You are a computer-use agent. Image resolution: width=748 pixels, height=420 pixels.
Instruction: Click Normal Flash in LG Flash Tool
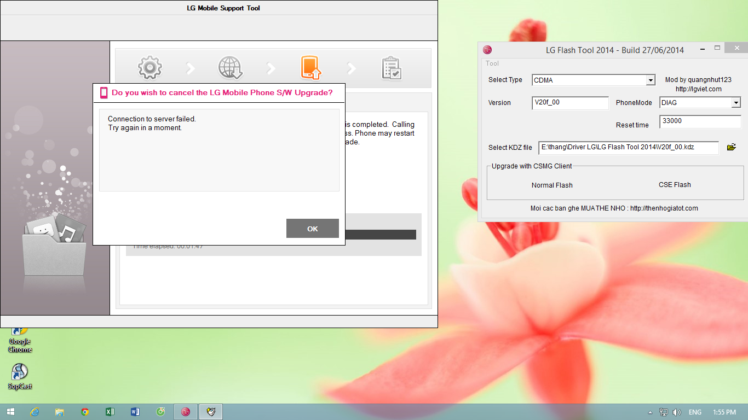coord(552,185)
